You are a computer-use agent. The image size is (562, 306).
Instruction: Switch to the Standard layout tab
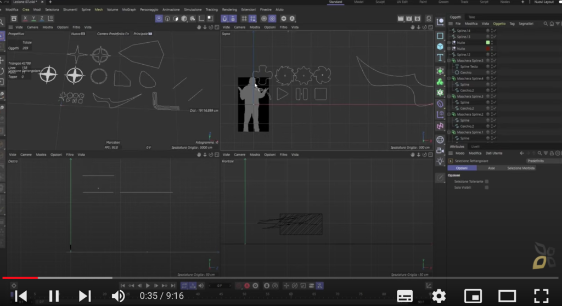click(x=335, y=2)
